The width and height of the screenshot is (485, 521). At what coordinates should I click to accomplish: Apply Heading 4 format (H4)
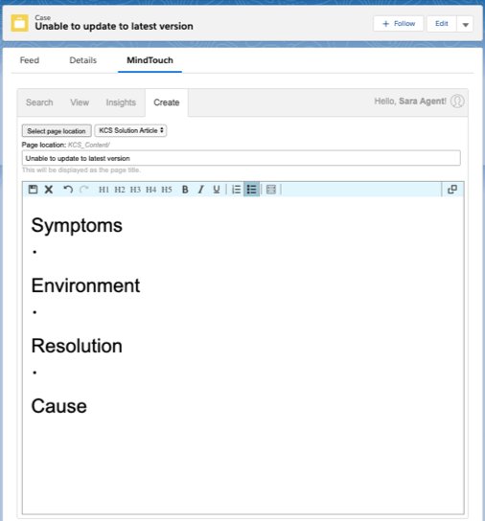[151, 190]
